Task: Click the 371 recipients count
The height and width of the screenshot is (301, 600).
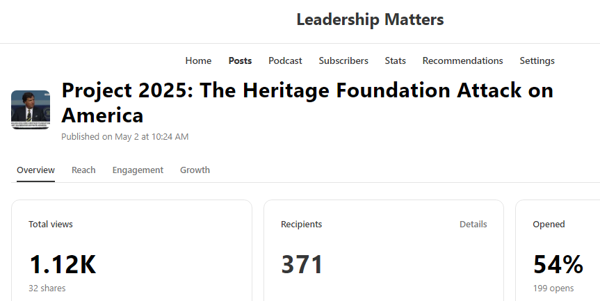Action: (x=302, y=265)
